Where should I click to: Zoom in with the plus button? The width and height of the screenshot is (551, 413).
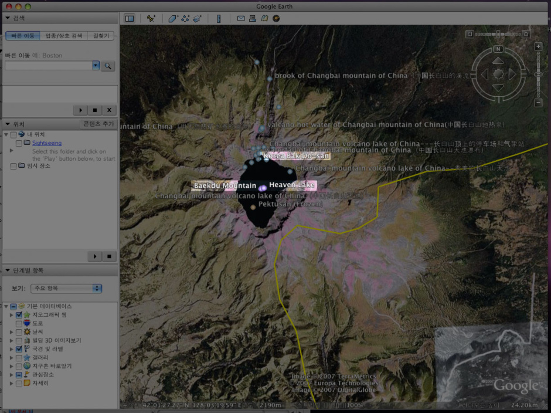click(538, 47)
